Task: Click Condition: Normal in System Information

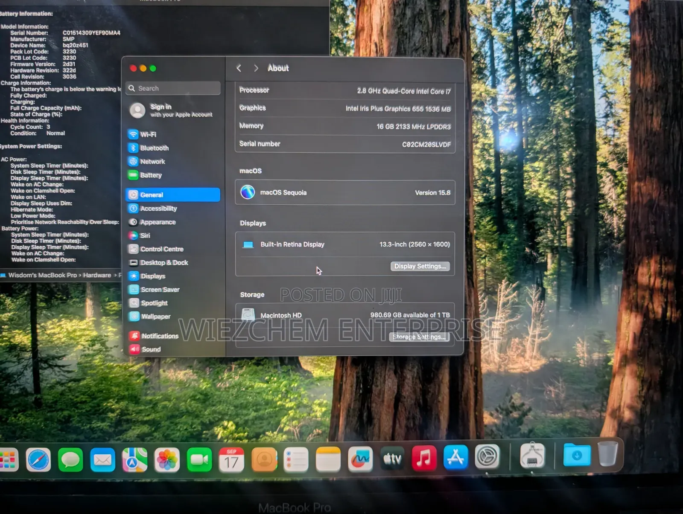Action: pyautogui.click(x=38, y=133)
